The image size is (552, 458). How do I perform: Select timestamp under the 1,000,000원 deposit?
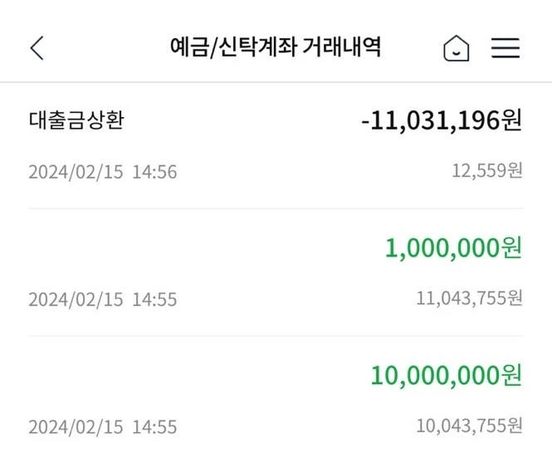click(x=102, y=300)
